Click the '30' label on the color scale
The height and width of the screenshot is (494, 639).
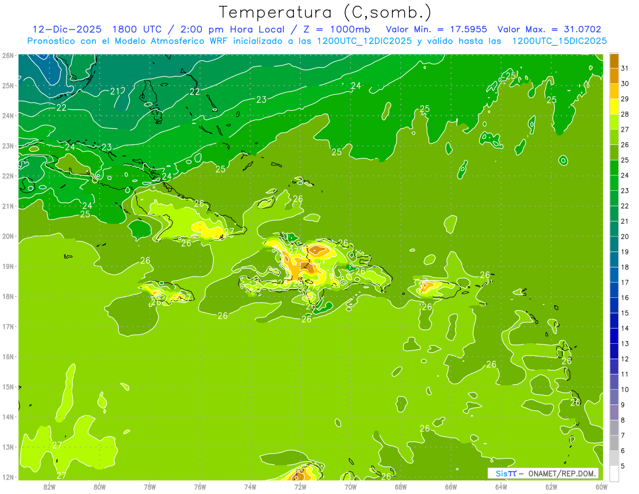[x=625, y=84]
